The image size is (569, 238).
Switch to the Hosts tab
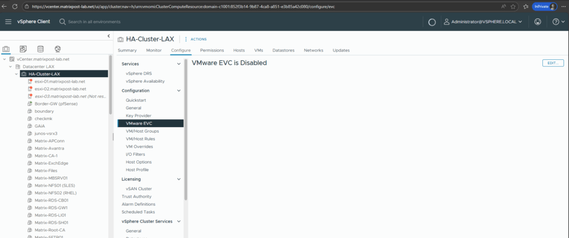coord(239,50)
